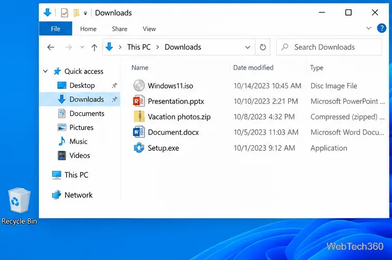The image size is (392, 260).
Task: Select Pictures in navigation pane
Action: click(x=81, y=127)
